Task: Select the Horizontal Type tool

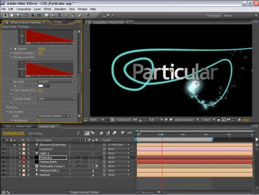Action: coord(60,15)
